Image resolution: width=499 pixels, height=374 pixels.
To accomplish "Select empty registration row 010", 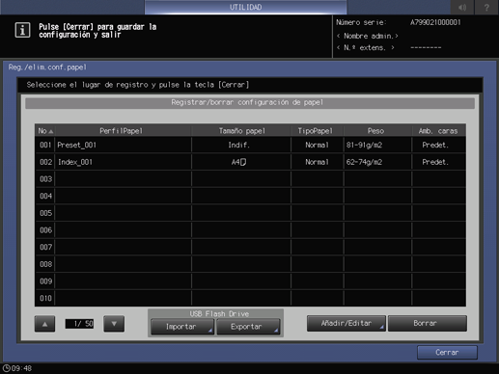I will click(250, 298).
